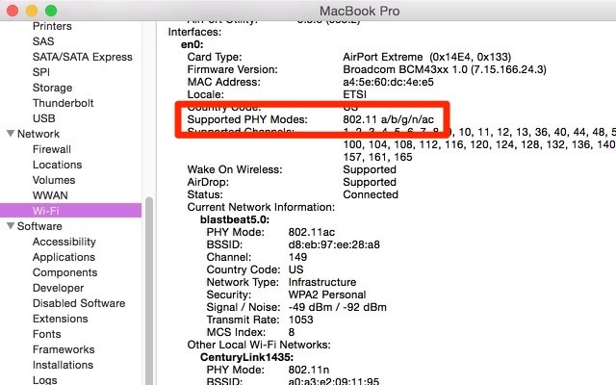Click the en0: interface heading

tap(192, 45)
